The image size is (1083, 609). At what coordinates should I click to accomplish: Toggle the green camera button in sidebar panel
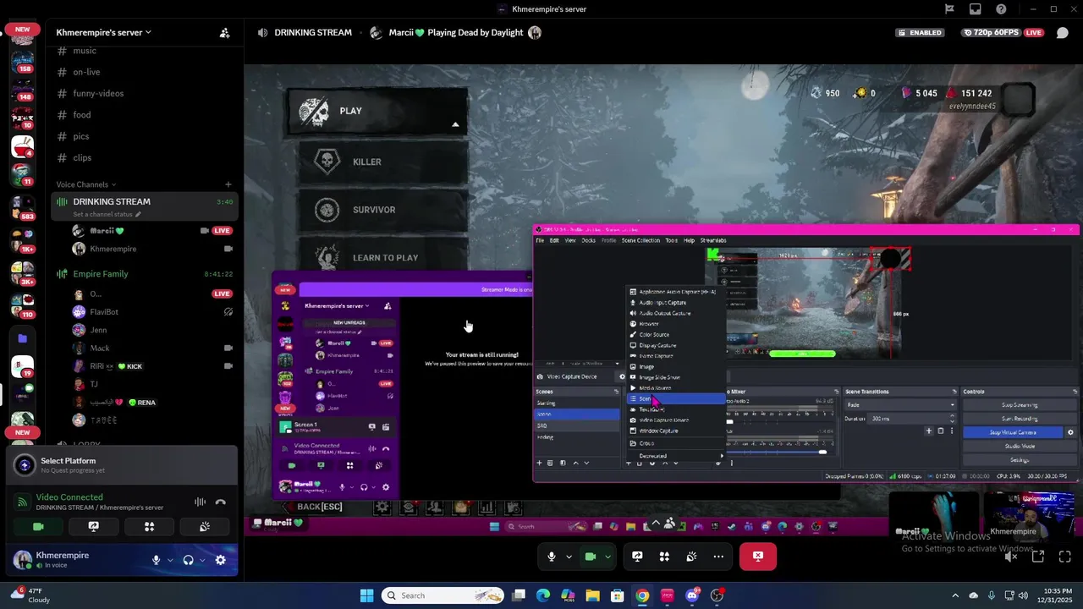tap(38, 526)
